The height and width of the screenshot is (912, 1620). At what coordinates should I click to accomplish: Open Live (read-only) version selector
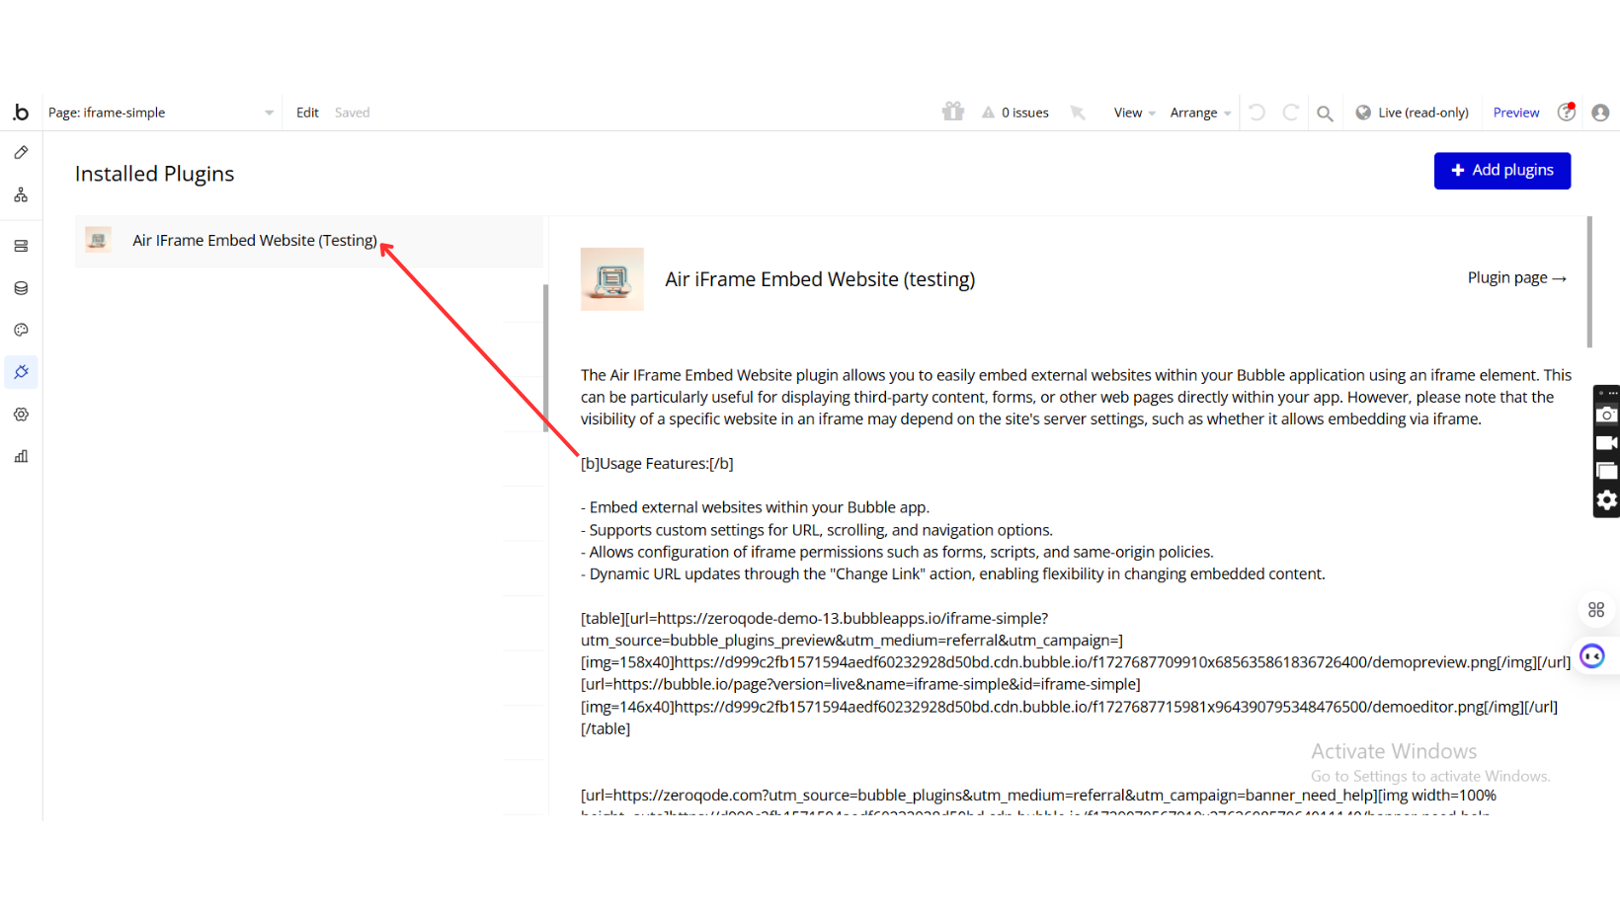click(1413, 113)
